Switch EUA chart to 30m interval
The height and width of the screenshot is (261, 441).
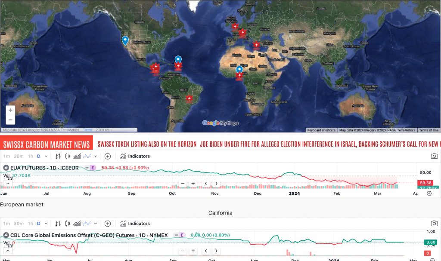[19, 156]
